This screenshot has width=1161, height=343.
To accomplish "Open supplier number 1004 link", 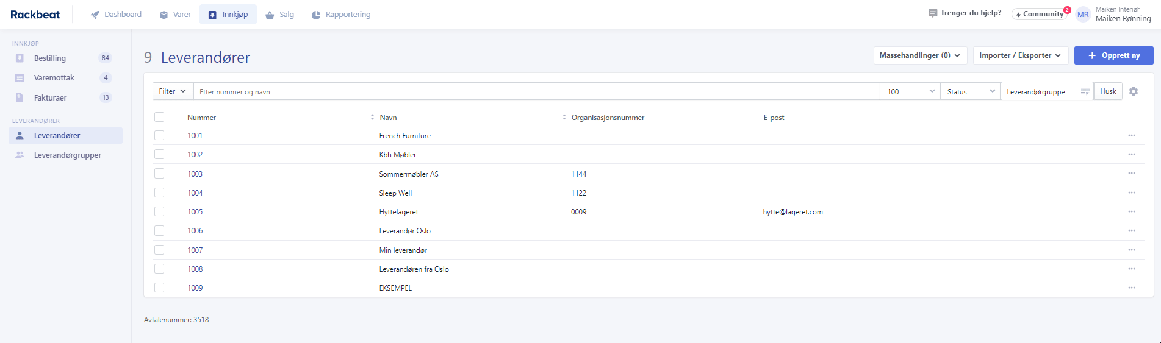I will (195, 193).
